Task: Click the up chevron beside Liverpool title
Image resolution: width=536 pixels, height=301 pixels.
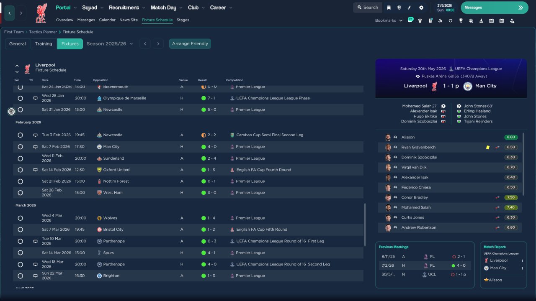Action: coord(17,66)
